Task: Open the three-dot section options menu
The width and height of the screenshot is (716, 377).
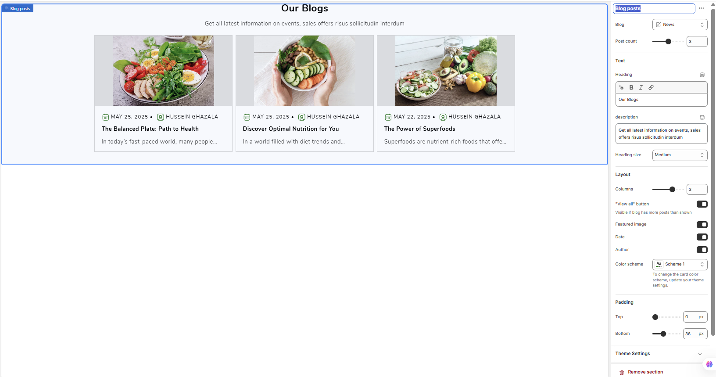Action: [x=701, y=8]
